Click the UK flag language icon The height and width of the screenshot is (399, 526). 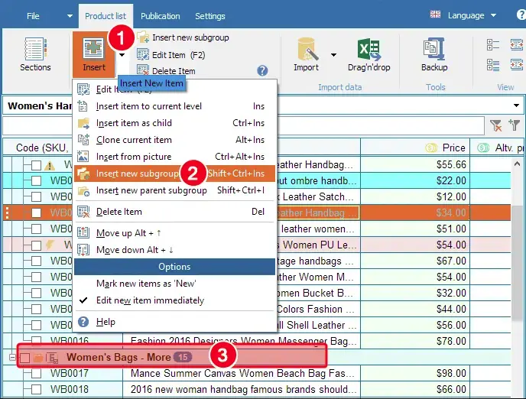click(435, 15)
